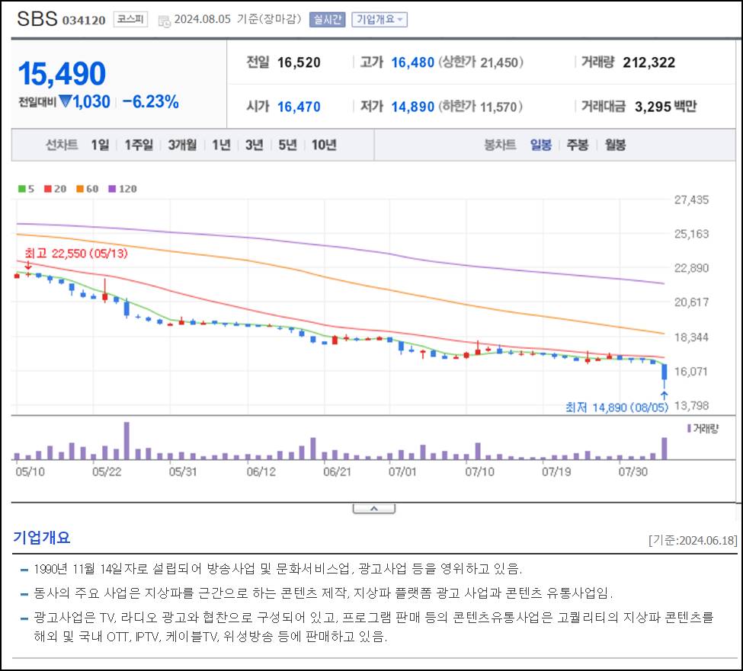Click the 18,344 price axis label
Image resolution: width=743 pixels, height=671 pixels.
pos(691,337)
